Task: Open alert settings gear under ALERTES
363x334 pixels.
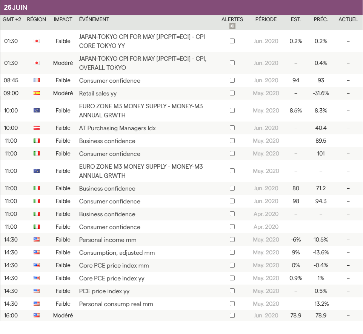Action: coord(232,26)
